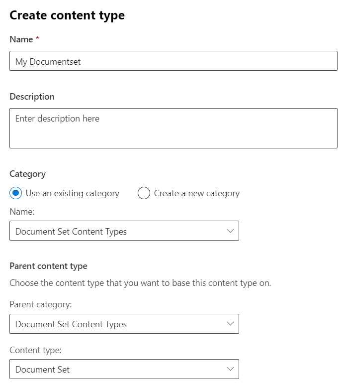Click the chevron arrow beside Document Set
Viewport: 345px width, 388px height.
230,369
